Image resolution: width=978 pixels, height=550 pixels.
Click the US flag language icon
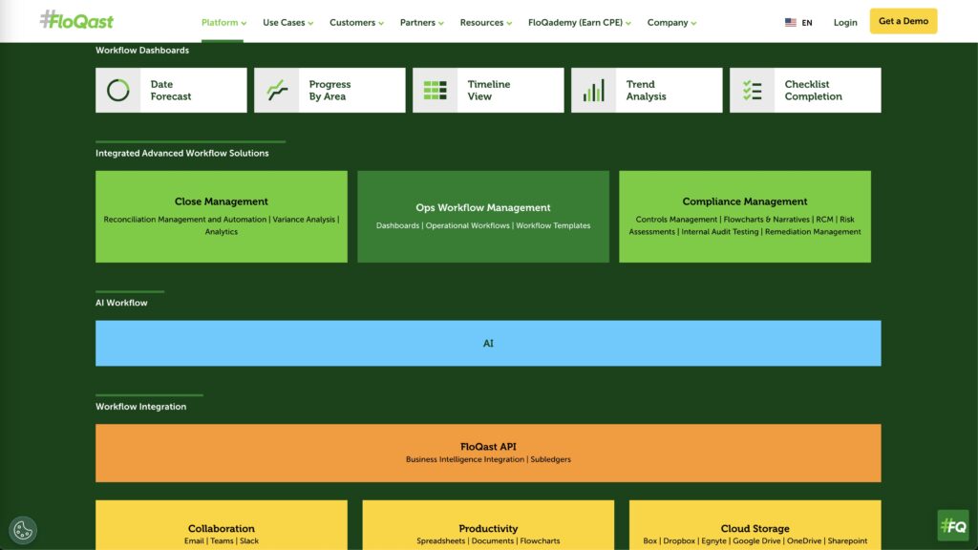(790, 23)
